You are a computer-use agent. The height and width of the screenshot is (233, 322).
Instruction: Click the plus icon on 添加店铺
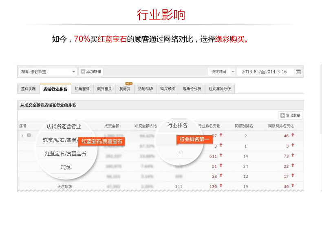click(x=83, y=72)
